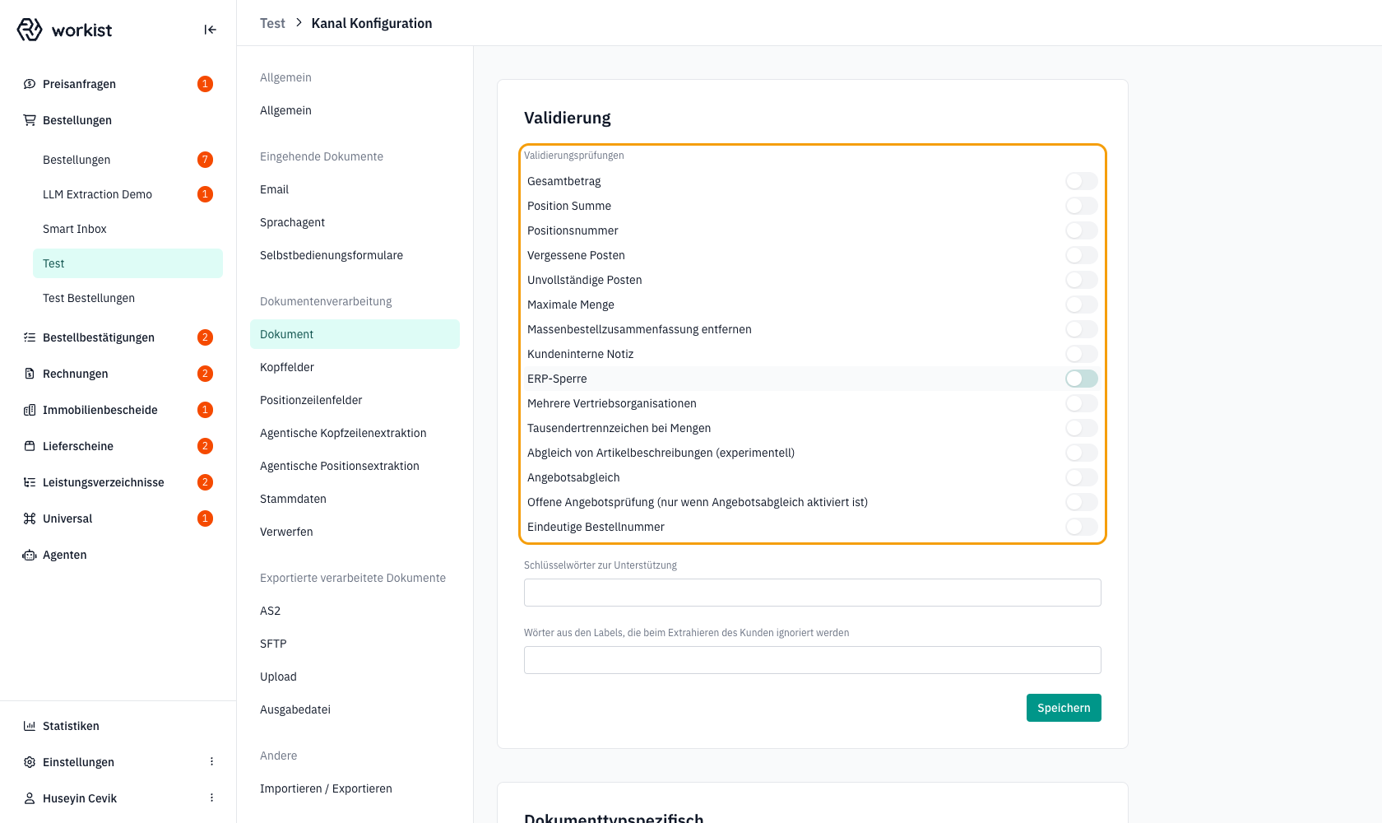Viewport: 1382px width, 823px height.
Task: Click the Agenten robot icon
Action: click(x=30, y=555)
